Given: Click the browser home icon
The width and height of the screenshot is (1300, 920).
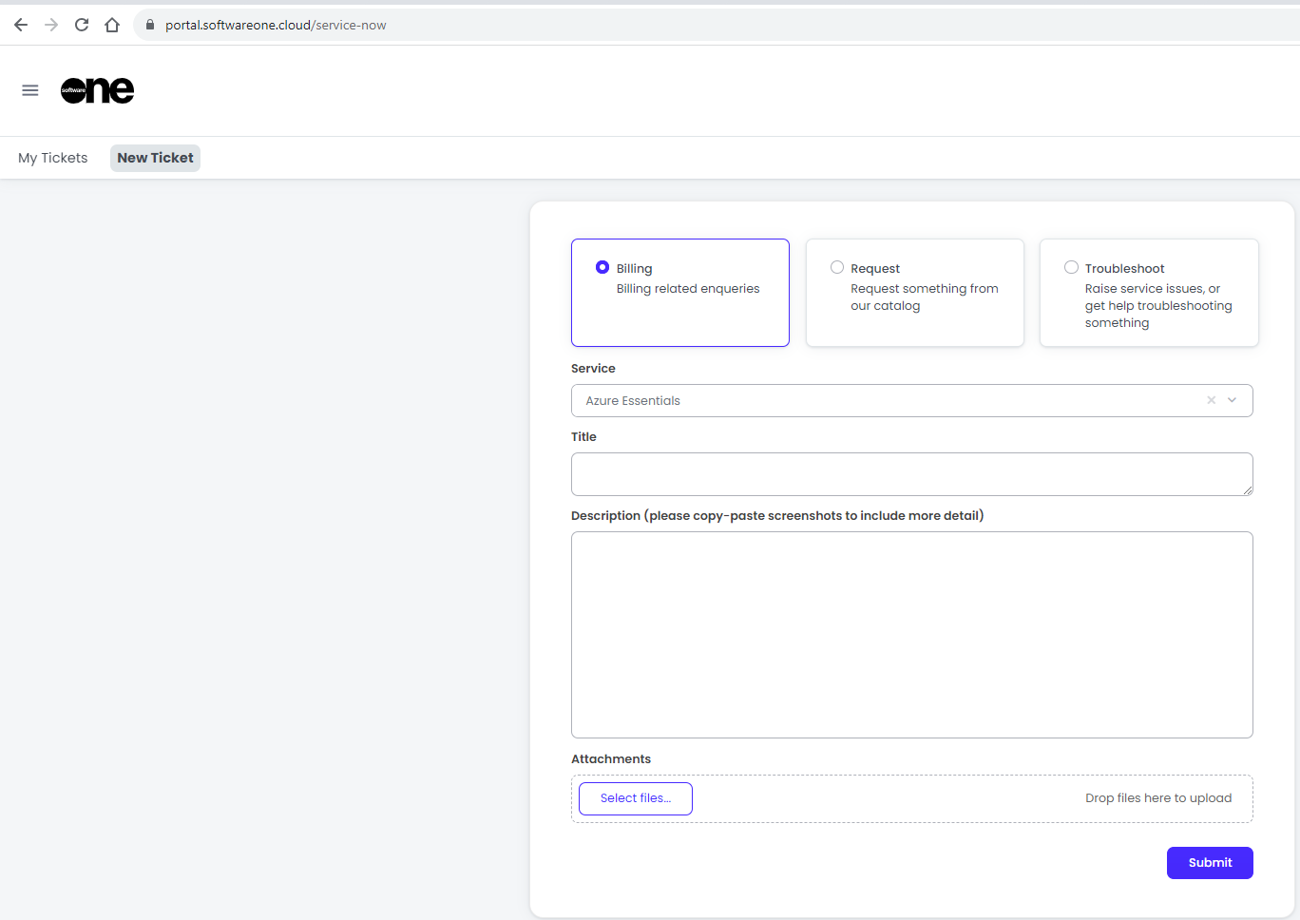Looking at the screenshot, I should pos(112,25).
